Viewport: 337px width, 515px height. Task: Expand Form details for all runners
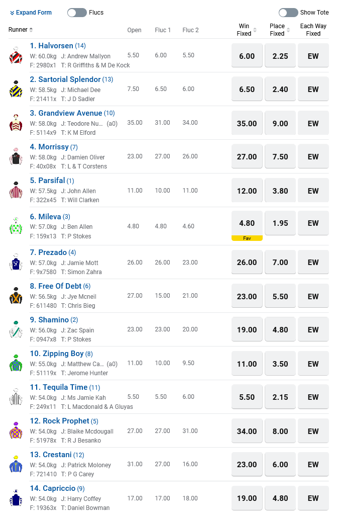click(31, 13)
